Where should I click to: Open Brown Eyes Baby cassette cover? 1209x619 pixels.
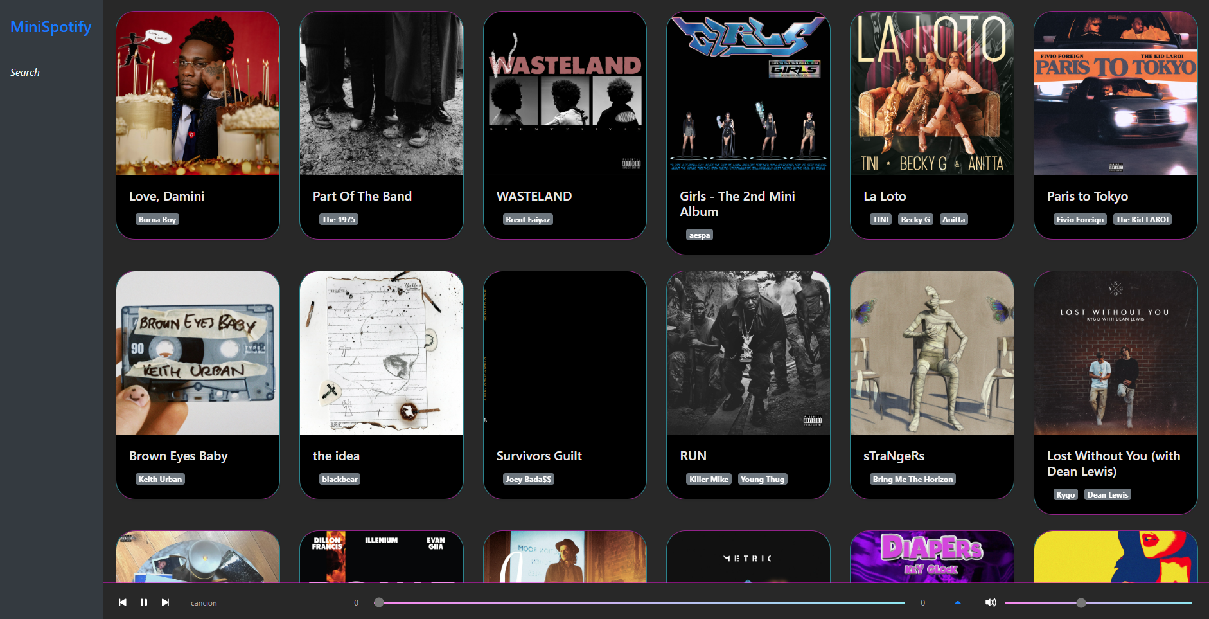(198, 353)
